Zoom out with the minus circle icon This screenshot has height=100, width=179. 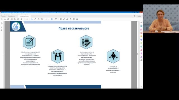point(39,19)
